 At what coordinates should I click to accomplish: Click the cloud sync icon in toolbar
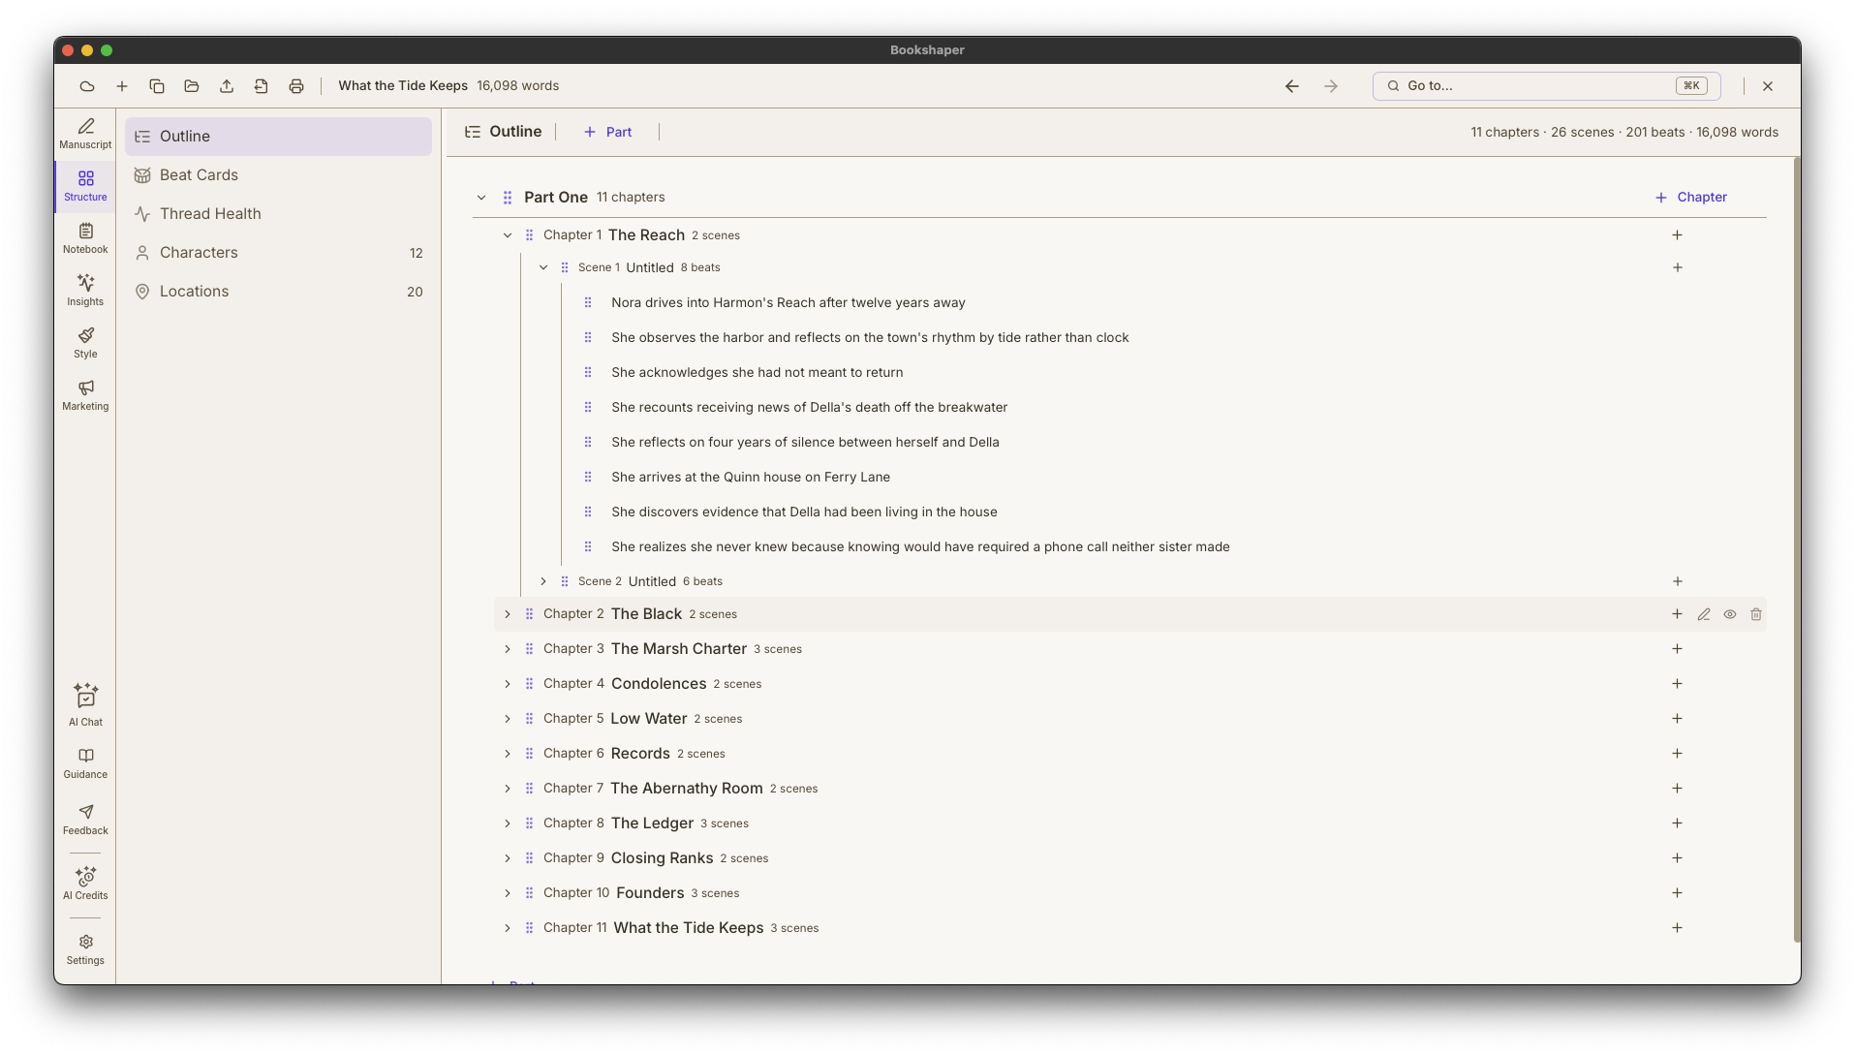[x=87, y=86]
